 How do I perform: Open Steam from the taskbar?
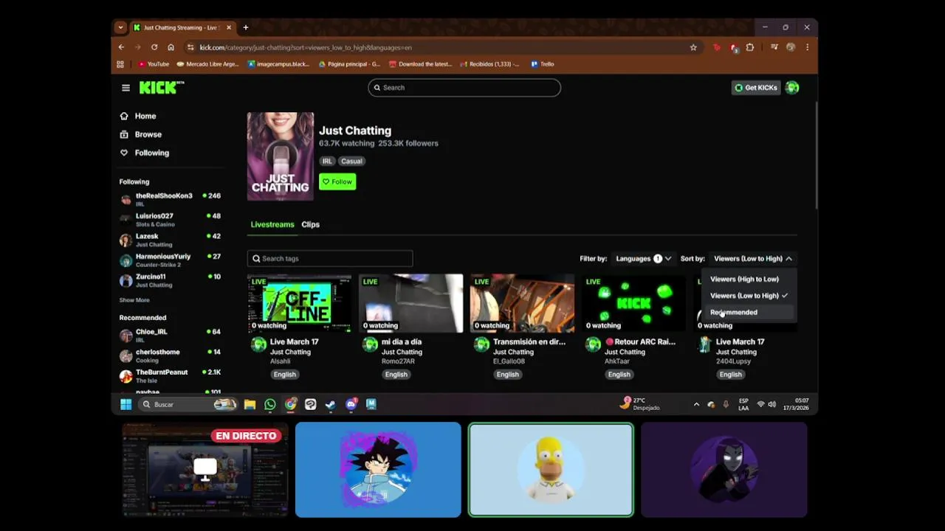[330, 404]
